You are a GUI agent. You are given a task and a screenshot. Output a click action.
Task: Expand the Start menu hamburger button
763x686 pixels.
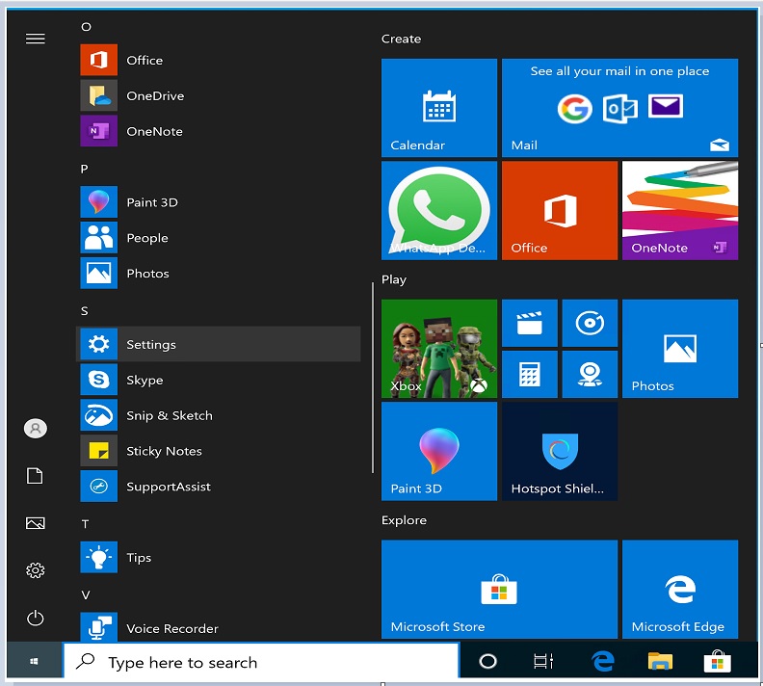click(x=35, y=39)
